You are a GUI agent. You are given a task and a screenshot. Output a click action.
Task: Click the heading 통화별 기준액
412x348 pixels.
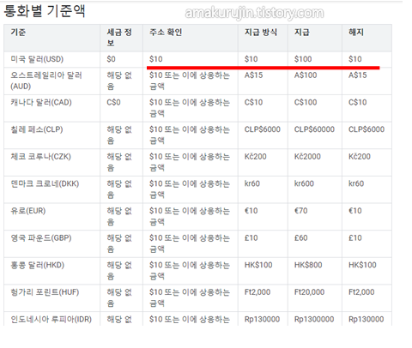click(45, 11)
